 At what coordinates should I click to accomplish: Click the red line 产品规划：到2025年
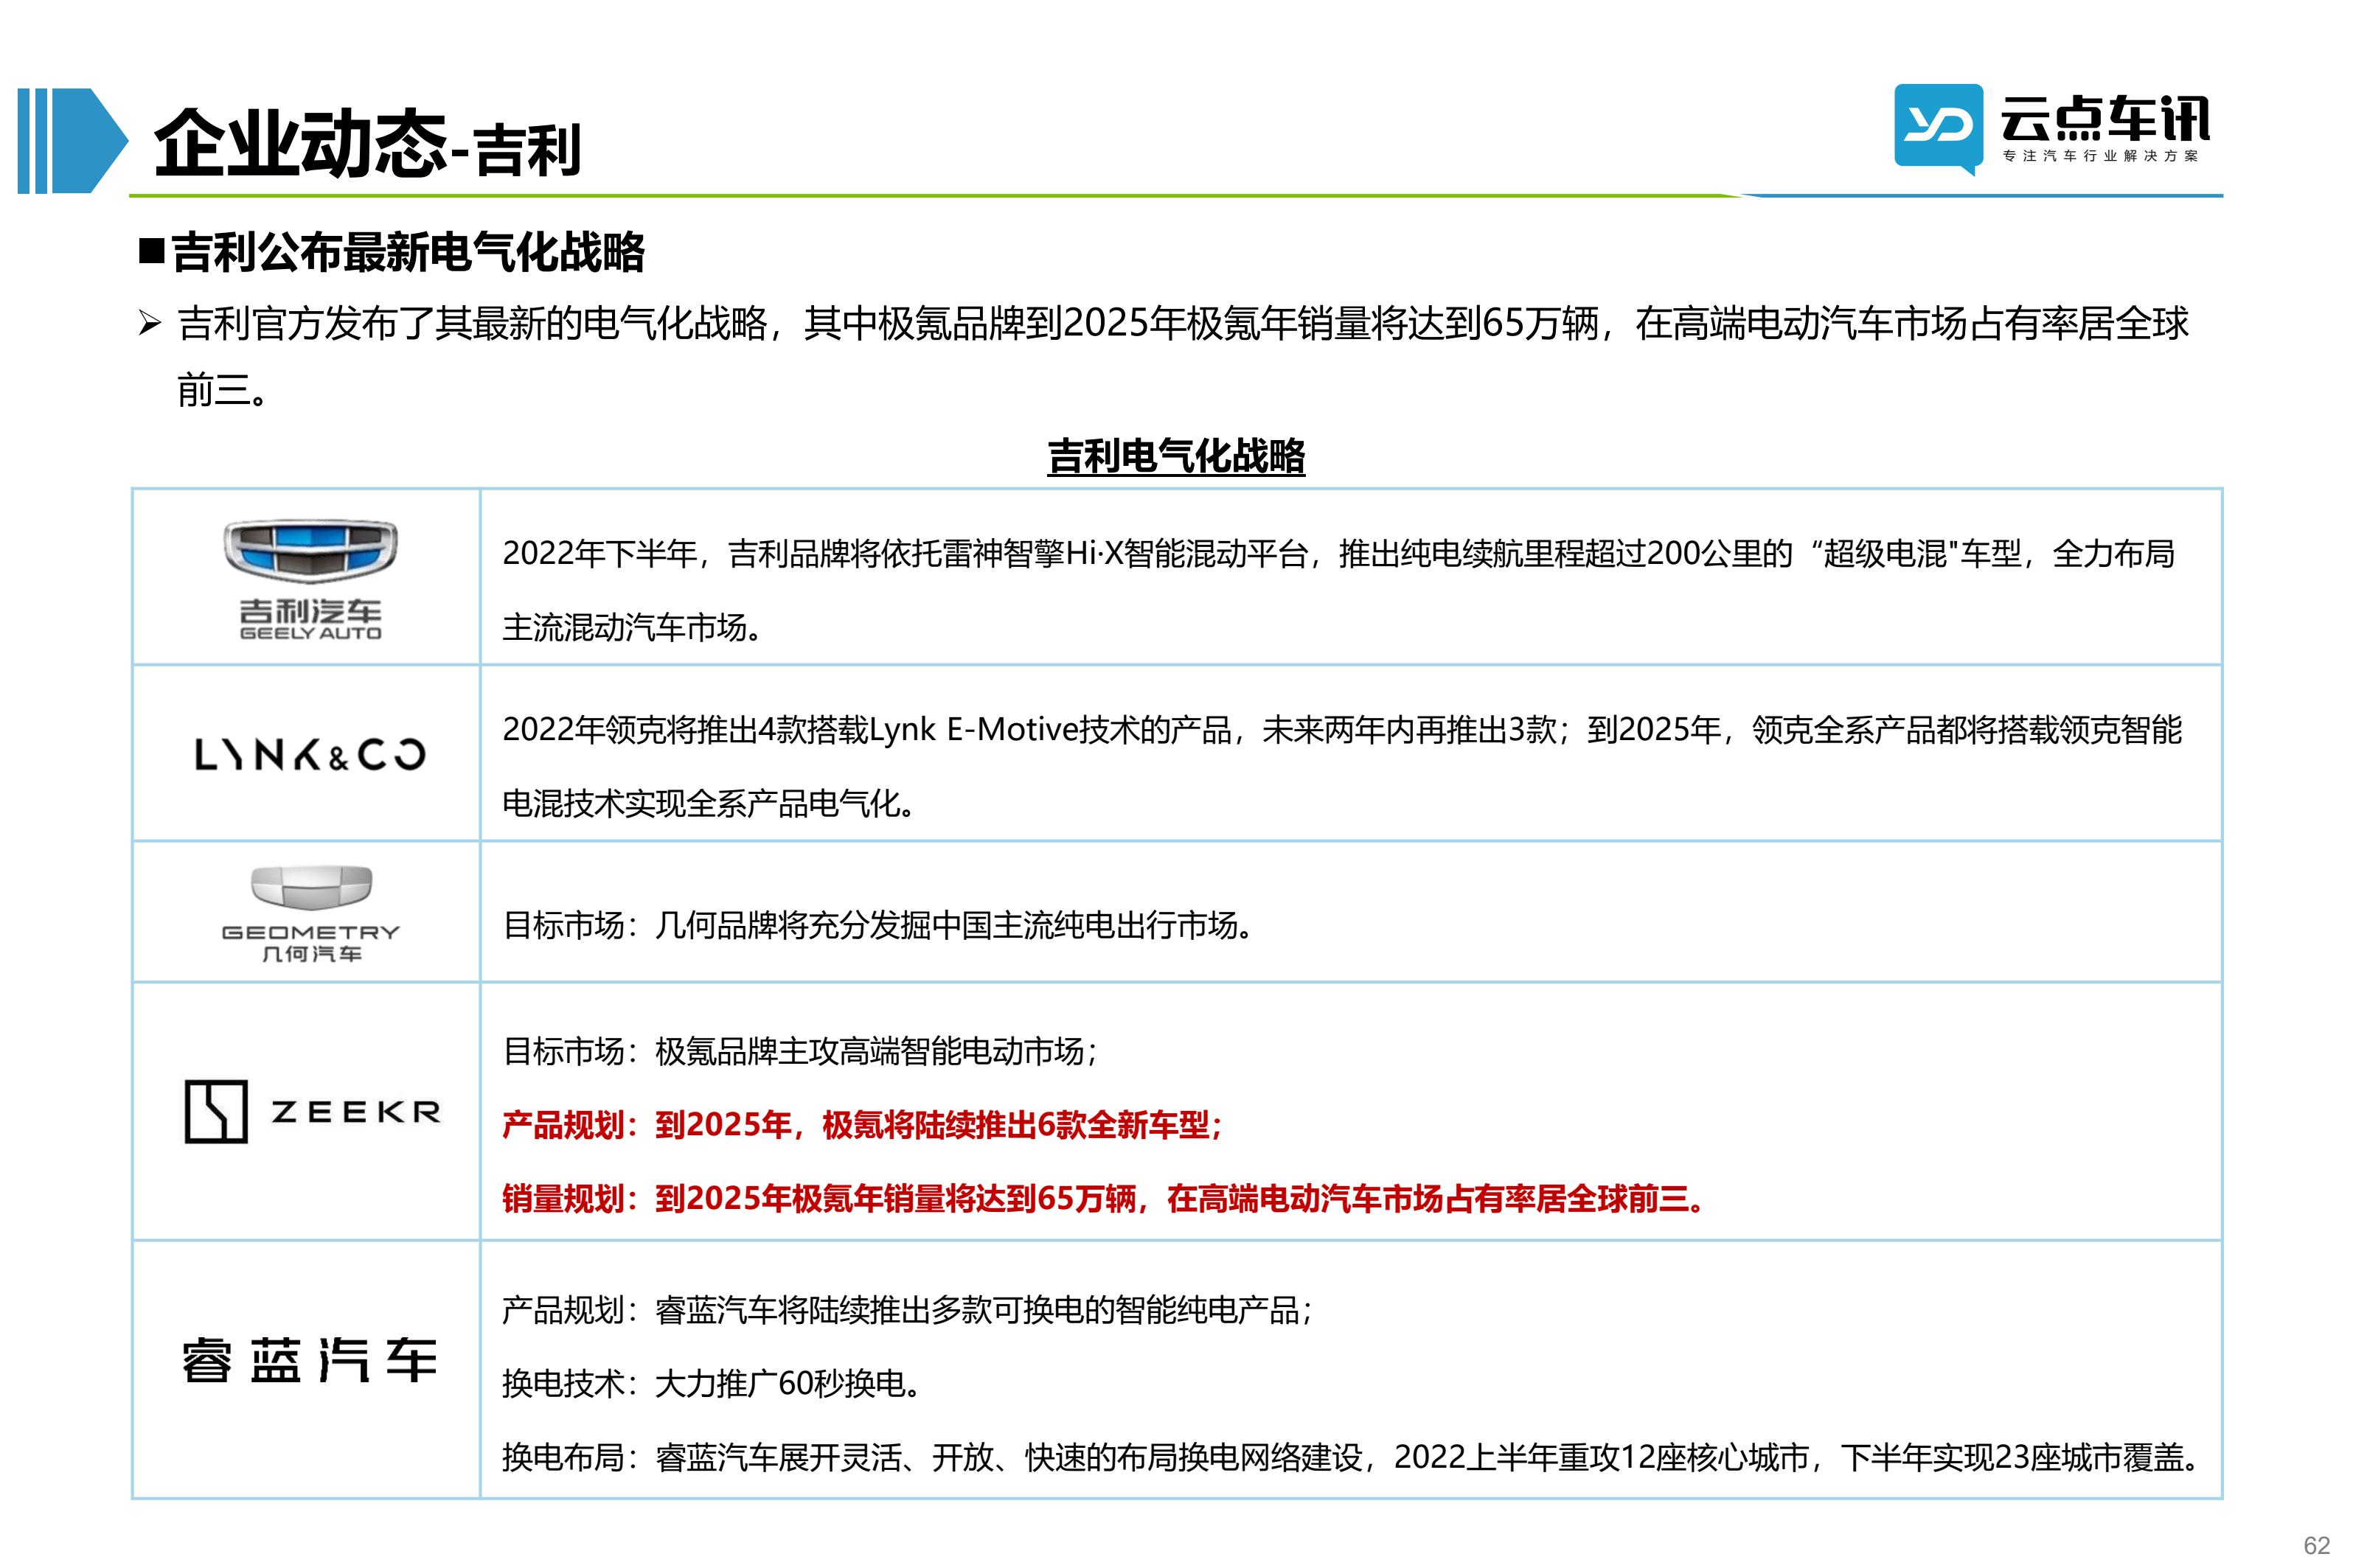(862, 1125)
